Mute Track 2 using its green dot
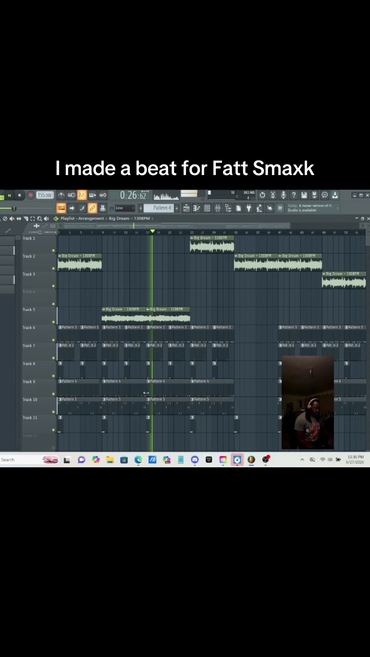This screenshot has width=370, height=657. click(x=54, y=268)
